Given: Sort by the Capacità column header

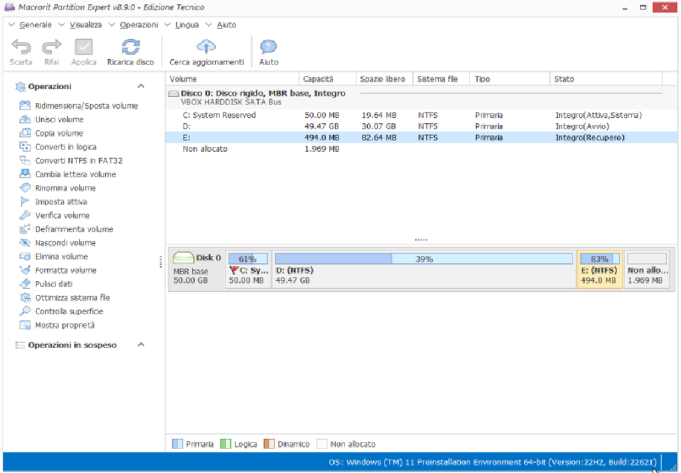Looking at the screenshot, I should [327, 79].
